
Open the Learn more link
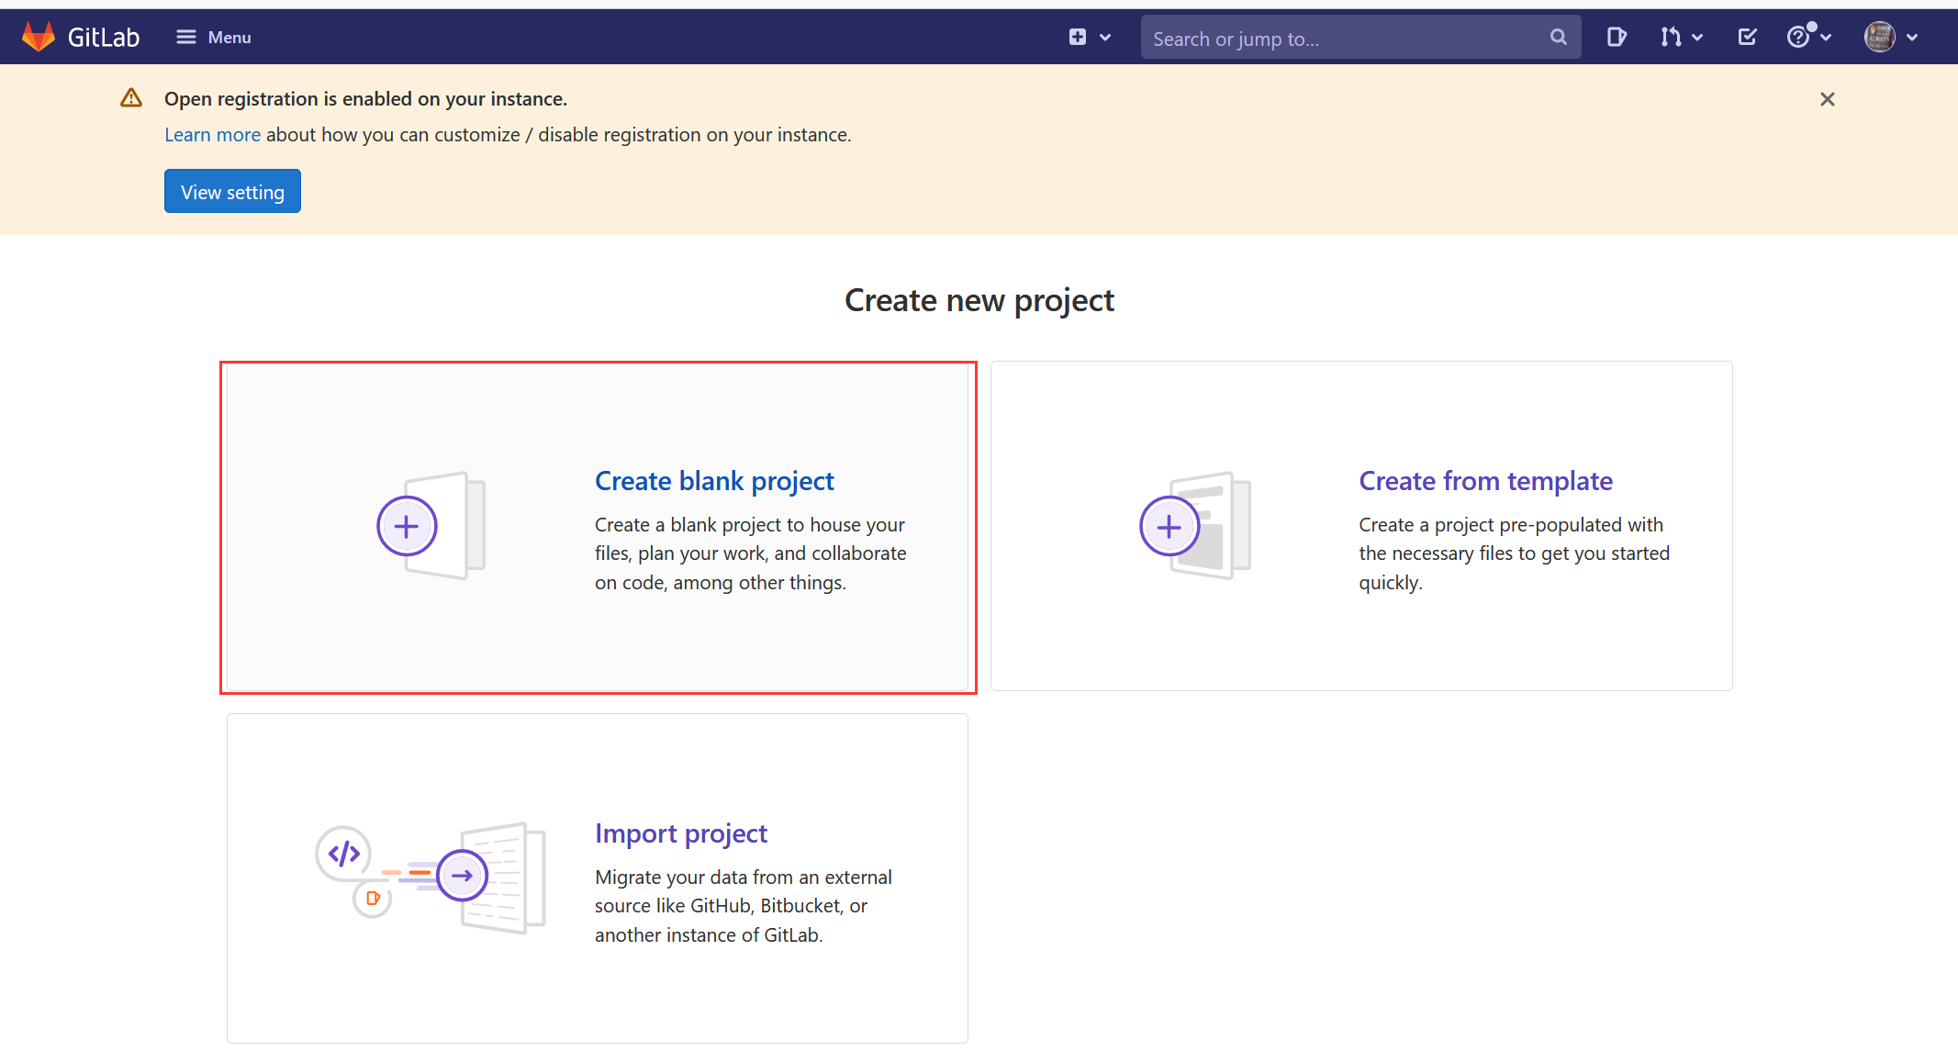(x=212, y=134)
